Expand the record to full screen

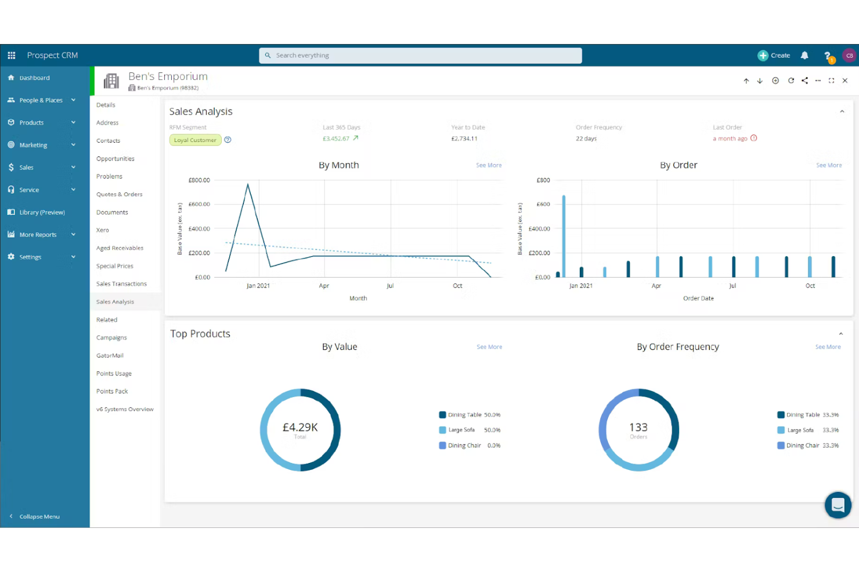[831, 81]
